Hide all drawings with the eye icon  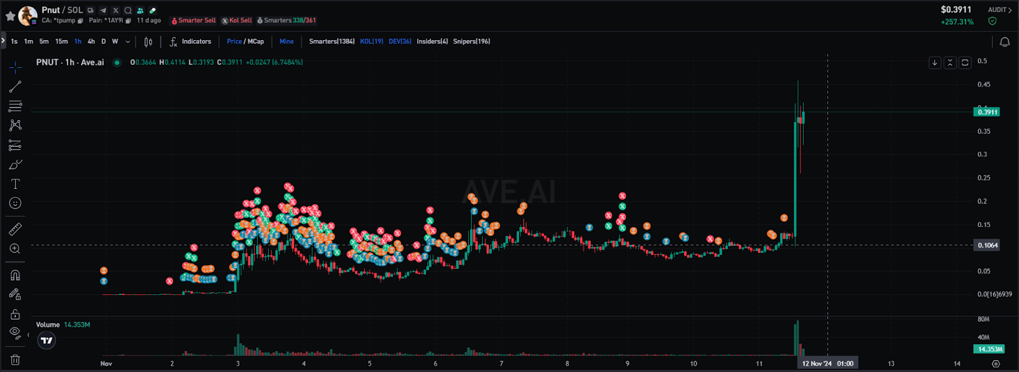point(15,333)
